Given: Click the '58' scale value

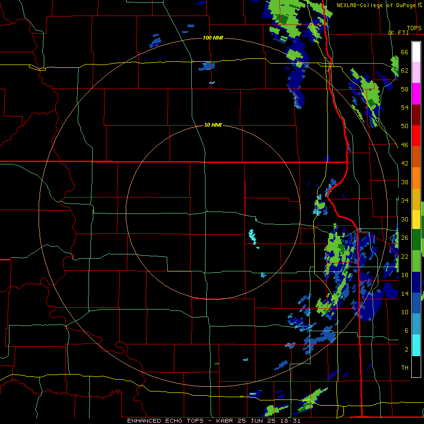Looking at the screenshot, I should point(405,89).
